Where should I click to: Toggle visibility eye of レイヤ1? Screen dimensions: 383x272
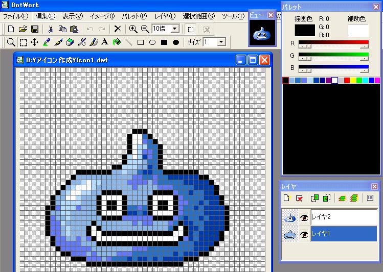click(x=304, y=234)
